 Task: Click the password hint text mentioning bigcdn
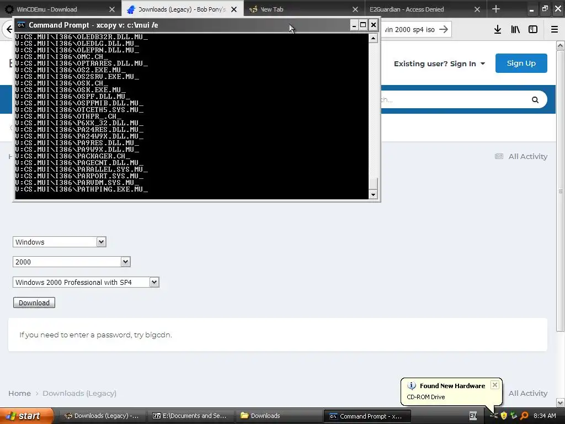[95, 335]
